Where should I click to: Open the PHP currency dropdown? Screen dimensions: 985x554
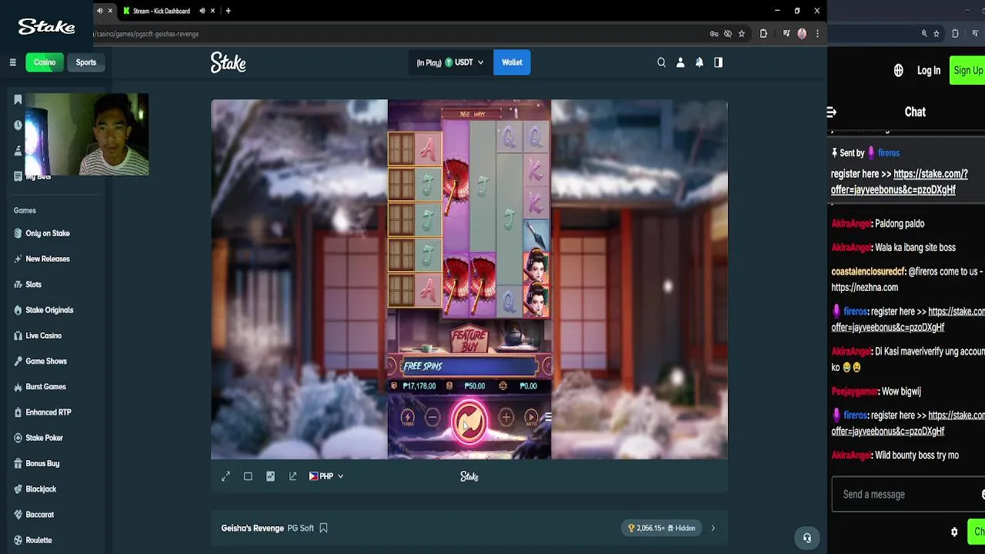click(x=326, y=476)
